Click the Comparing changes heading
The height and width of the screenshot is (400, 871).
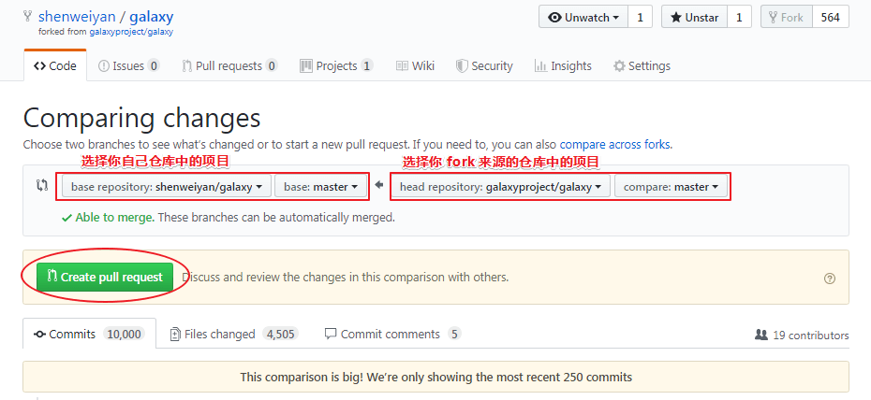[141, 118]
